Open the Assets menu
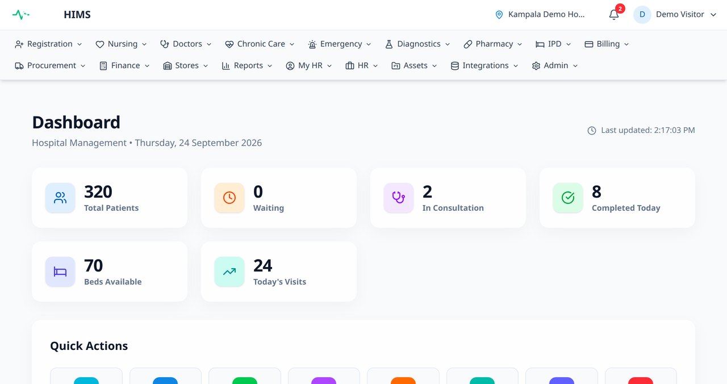 point(415,66)
